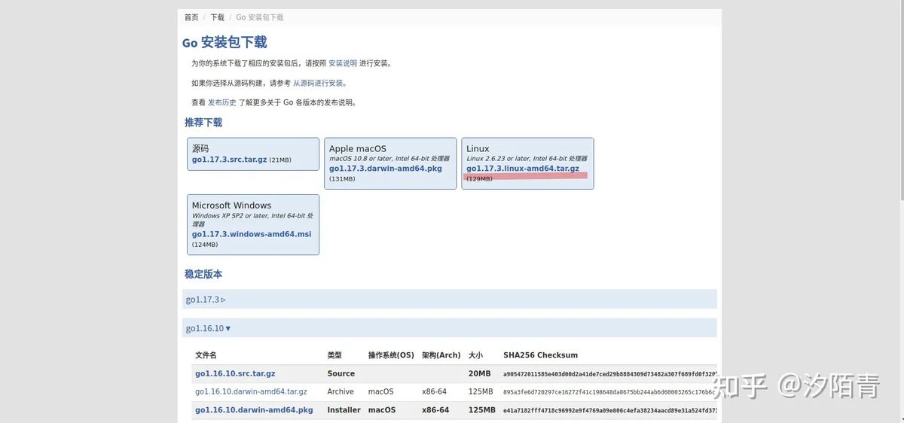This screenshot has width=904, height=423.
Task: Click the 架构(Arch) column header
Action: click(441, 355)
